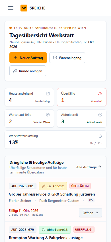111x242 pixels.
Task: Click check icon in AUF-2026-079 Abholbereit badge
Action: pos(44,230)
